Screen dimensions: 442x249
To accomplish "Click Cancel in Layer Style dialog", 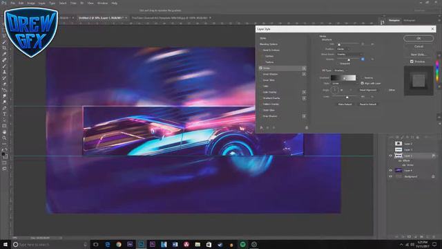I will click(419, 46).
